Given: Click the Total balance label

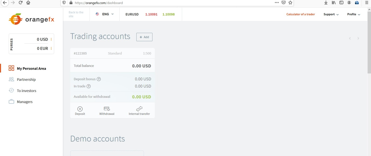Looking at the screenshot, I should 84,66.
